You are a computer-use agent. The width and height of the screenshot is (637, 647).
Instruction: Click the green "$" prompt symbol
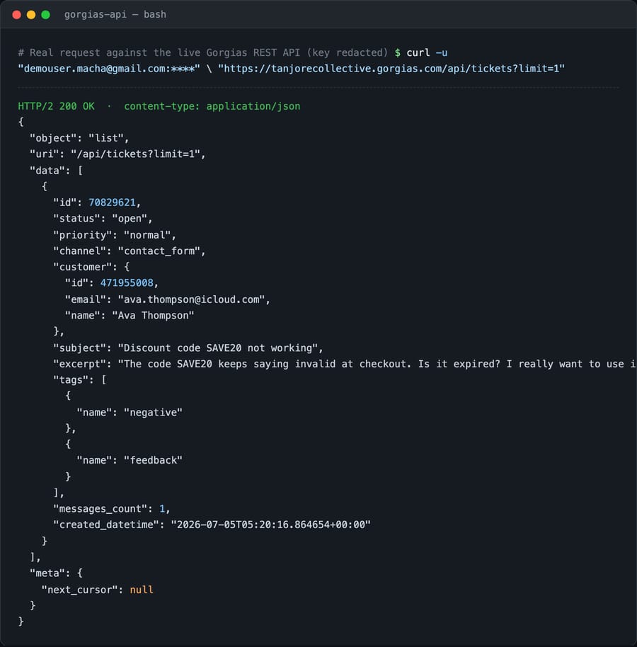[x=397, y=53]
